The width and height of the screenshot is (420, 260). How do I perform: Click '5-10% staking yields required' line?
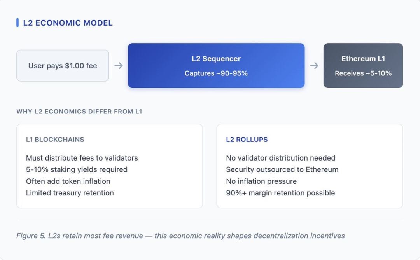tap(77, 169)
